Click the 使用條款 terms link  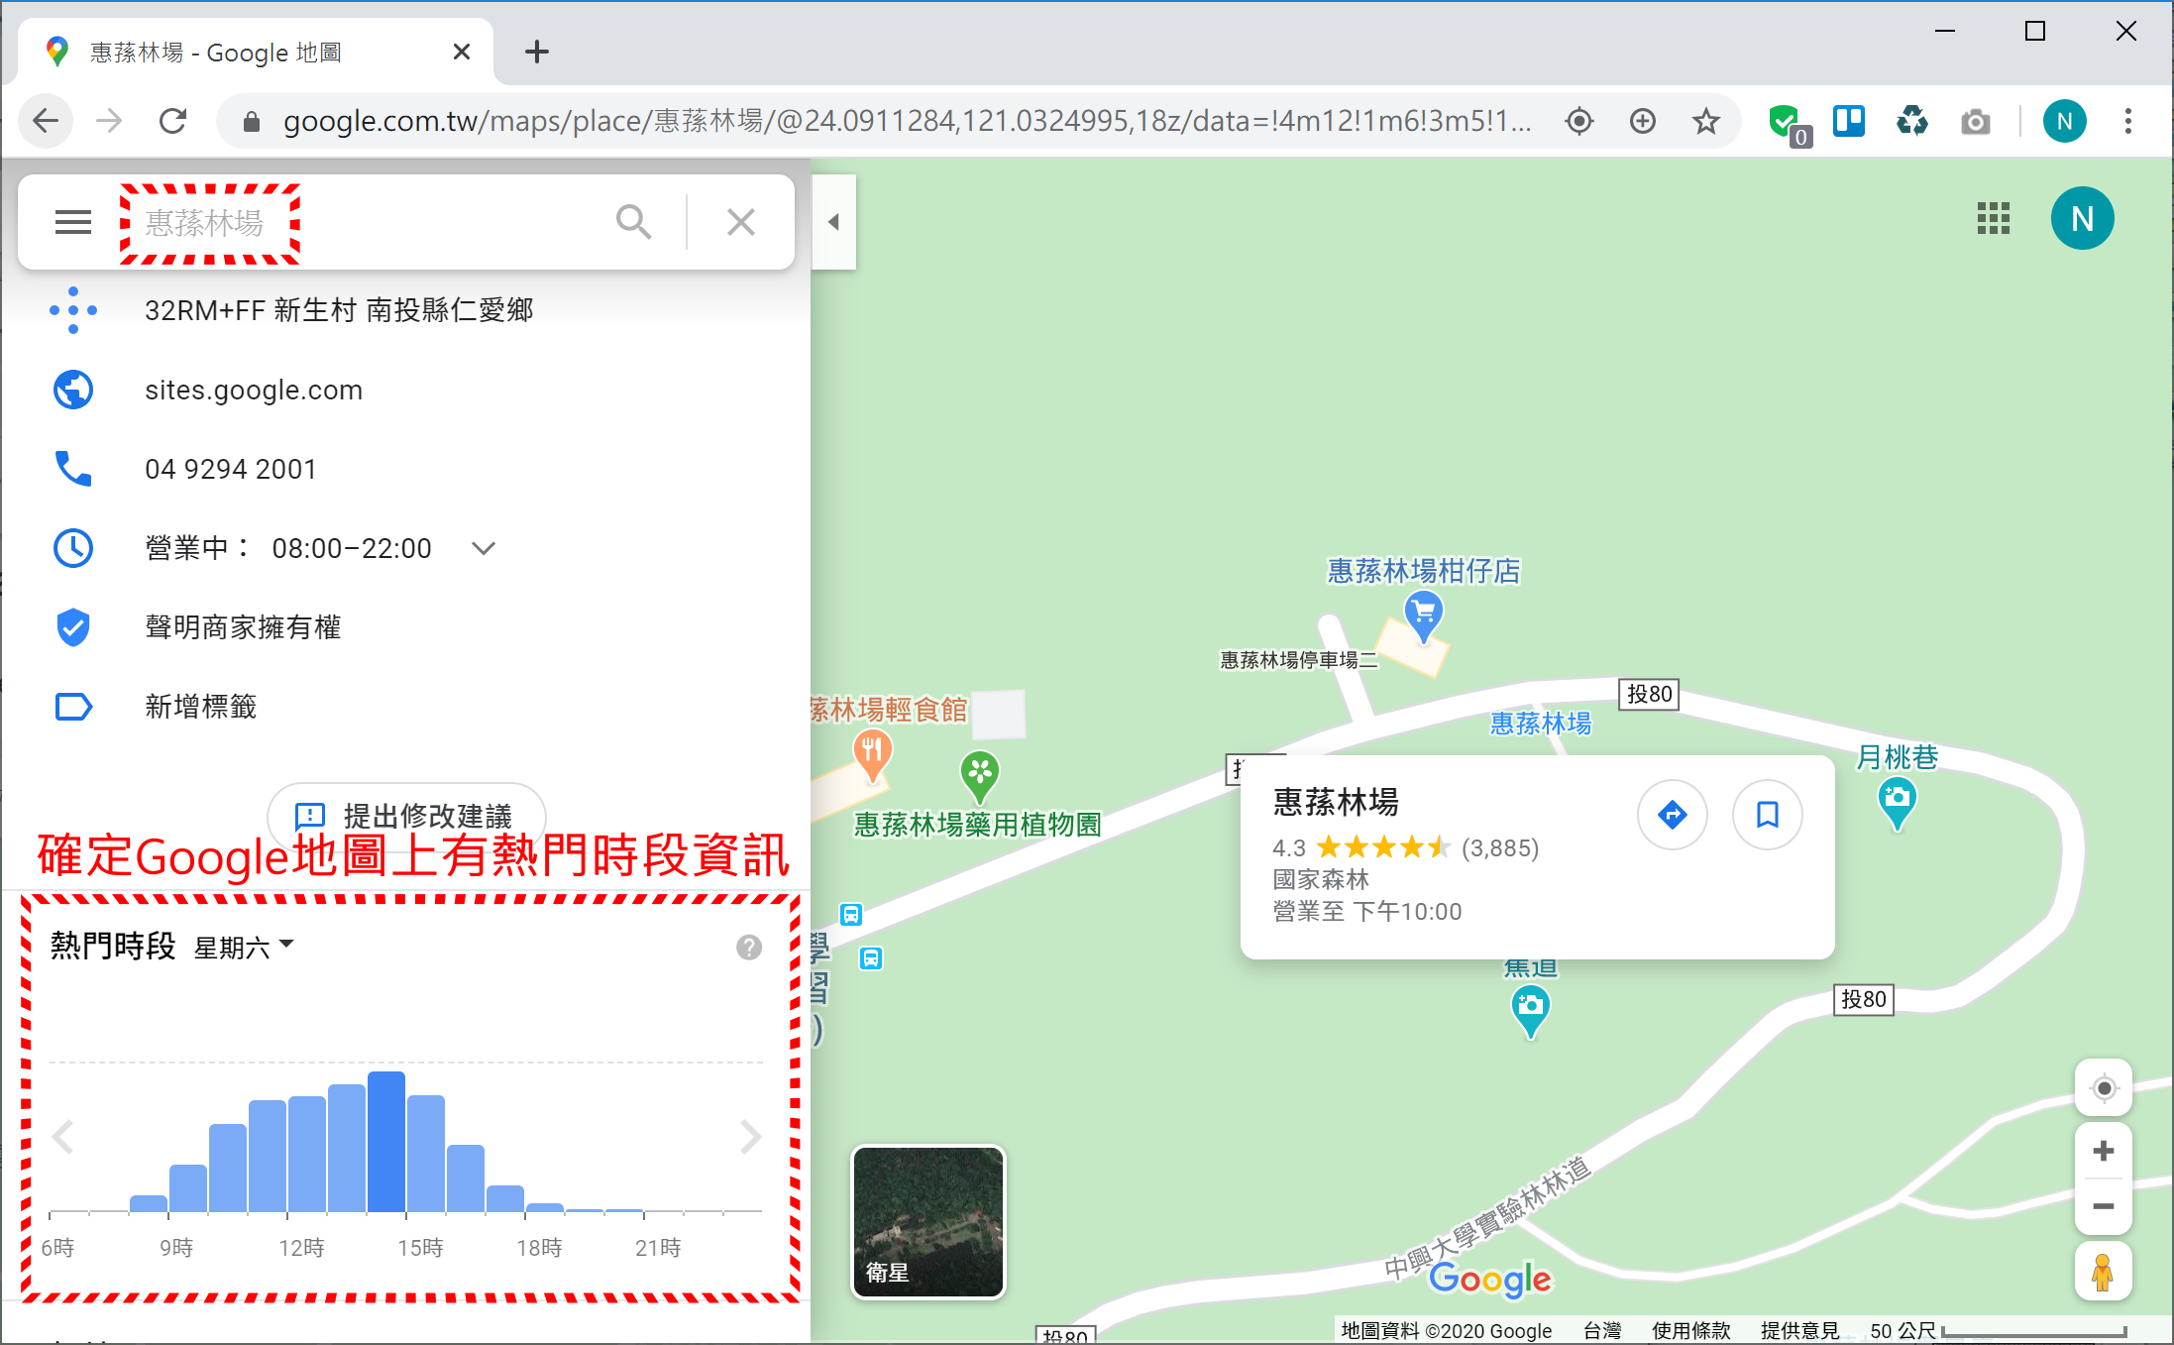[1690, 1331]
